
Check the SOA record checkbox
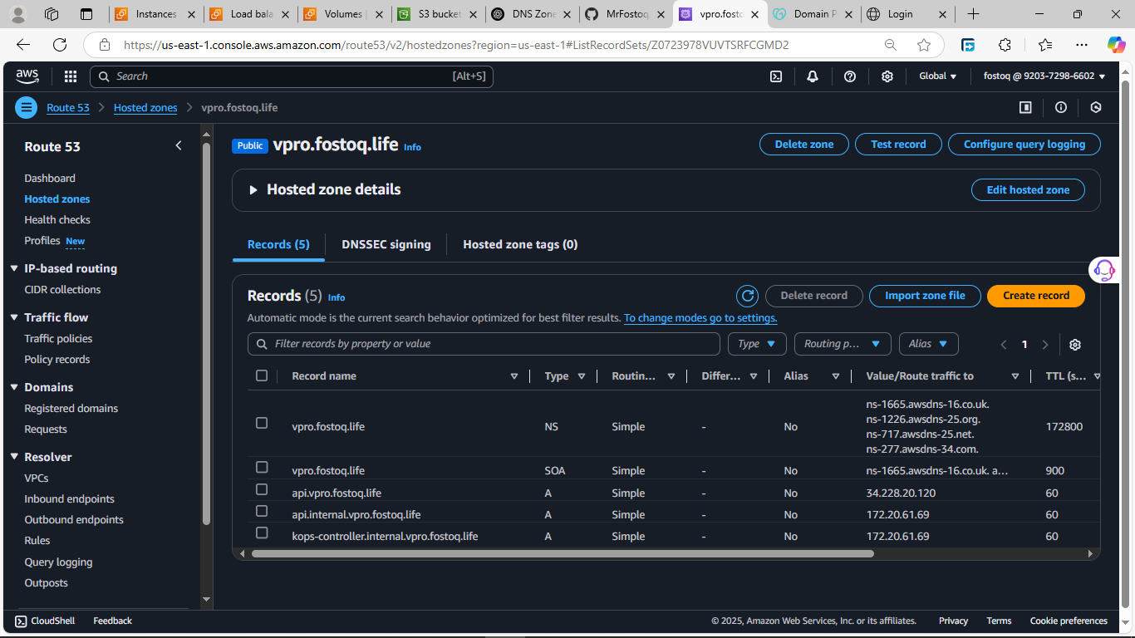point(262,467)
